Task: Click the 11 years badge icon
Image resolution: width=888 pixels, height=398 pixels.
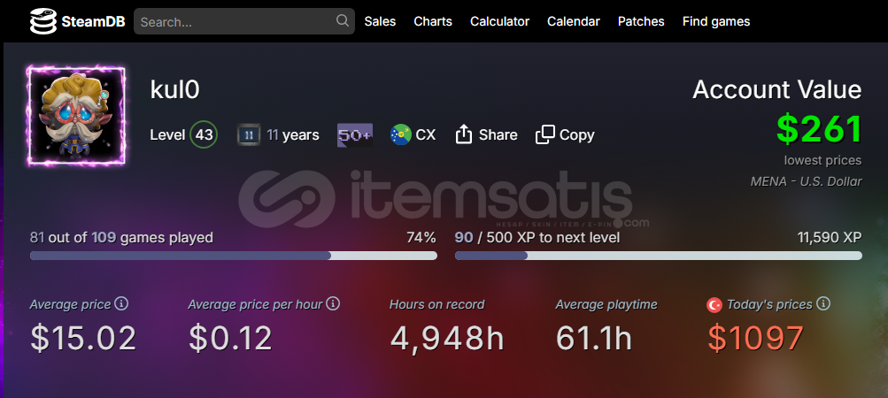Action: 249,135
